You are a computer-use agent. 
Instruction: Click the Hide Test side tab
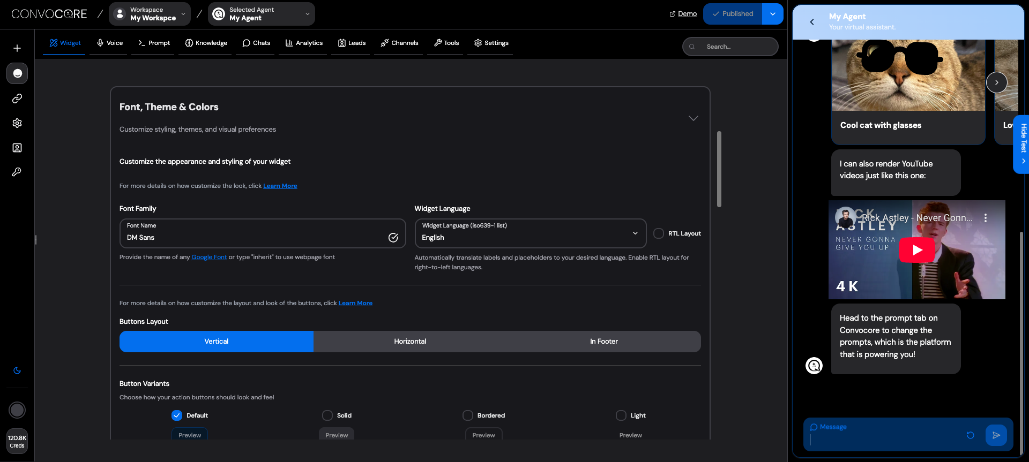tap(1021, 144)
